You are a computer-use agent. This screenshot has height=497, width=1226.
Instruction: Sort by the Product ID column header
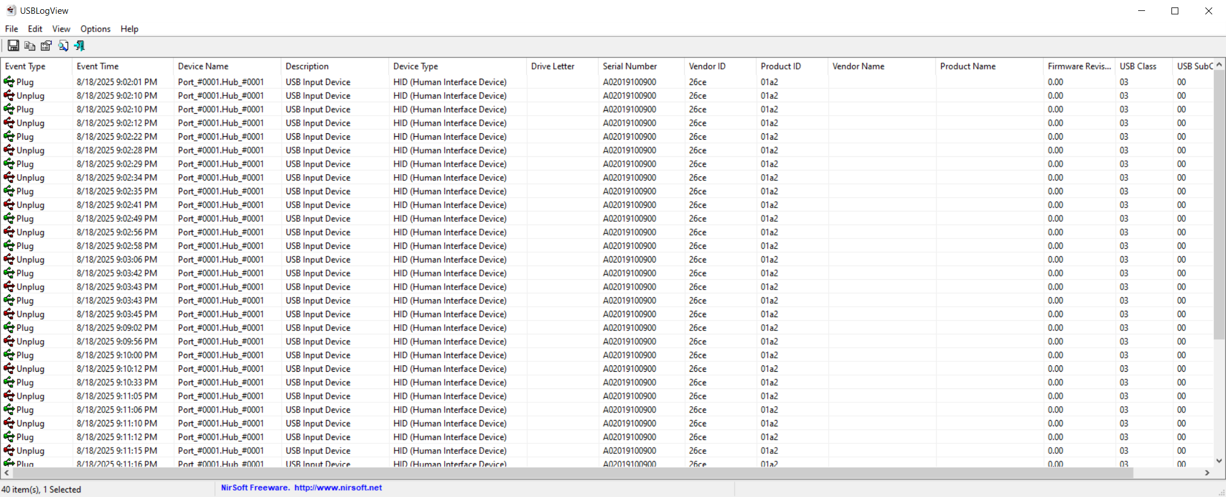point(792,66)
